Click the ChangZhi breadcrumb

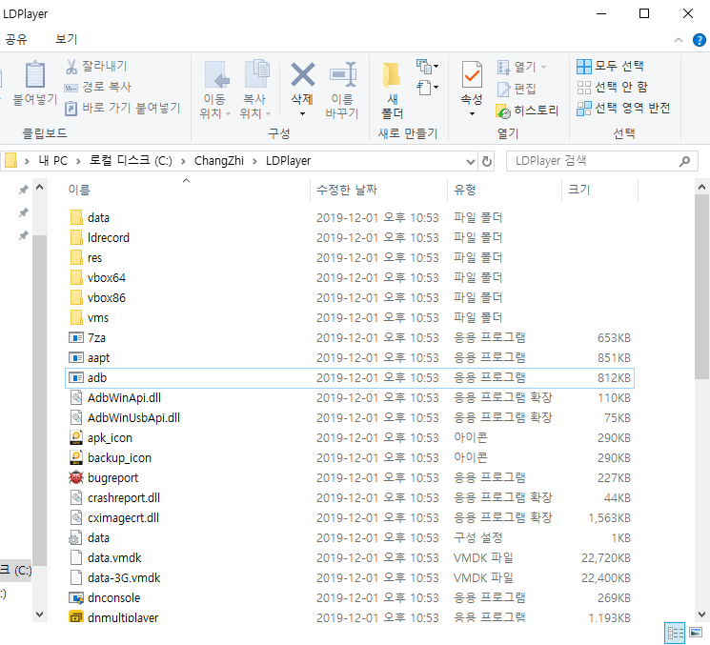pyautogui.click(x=218, y=161)
